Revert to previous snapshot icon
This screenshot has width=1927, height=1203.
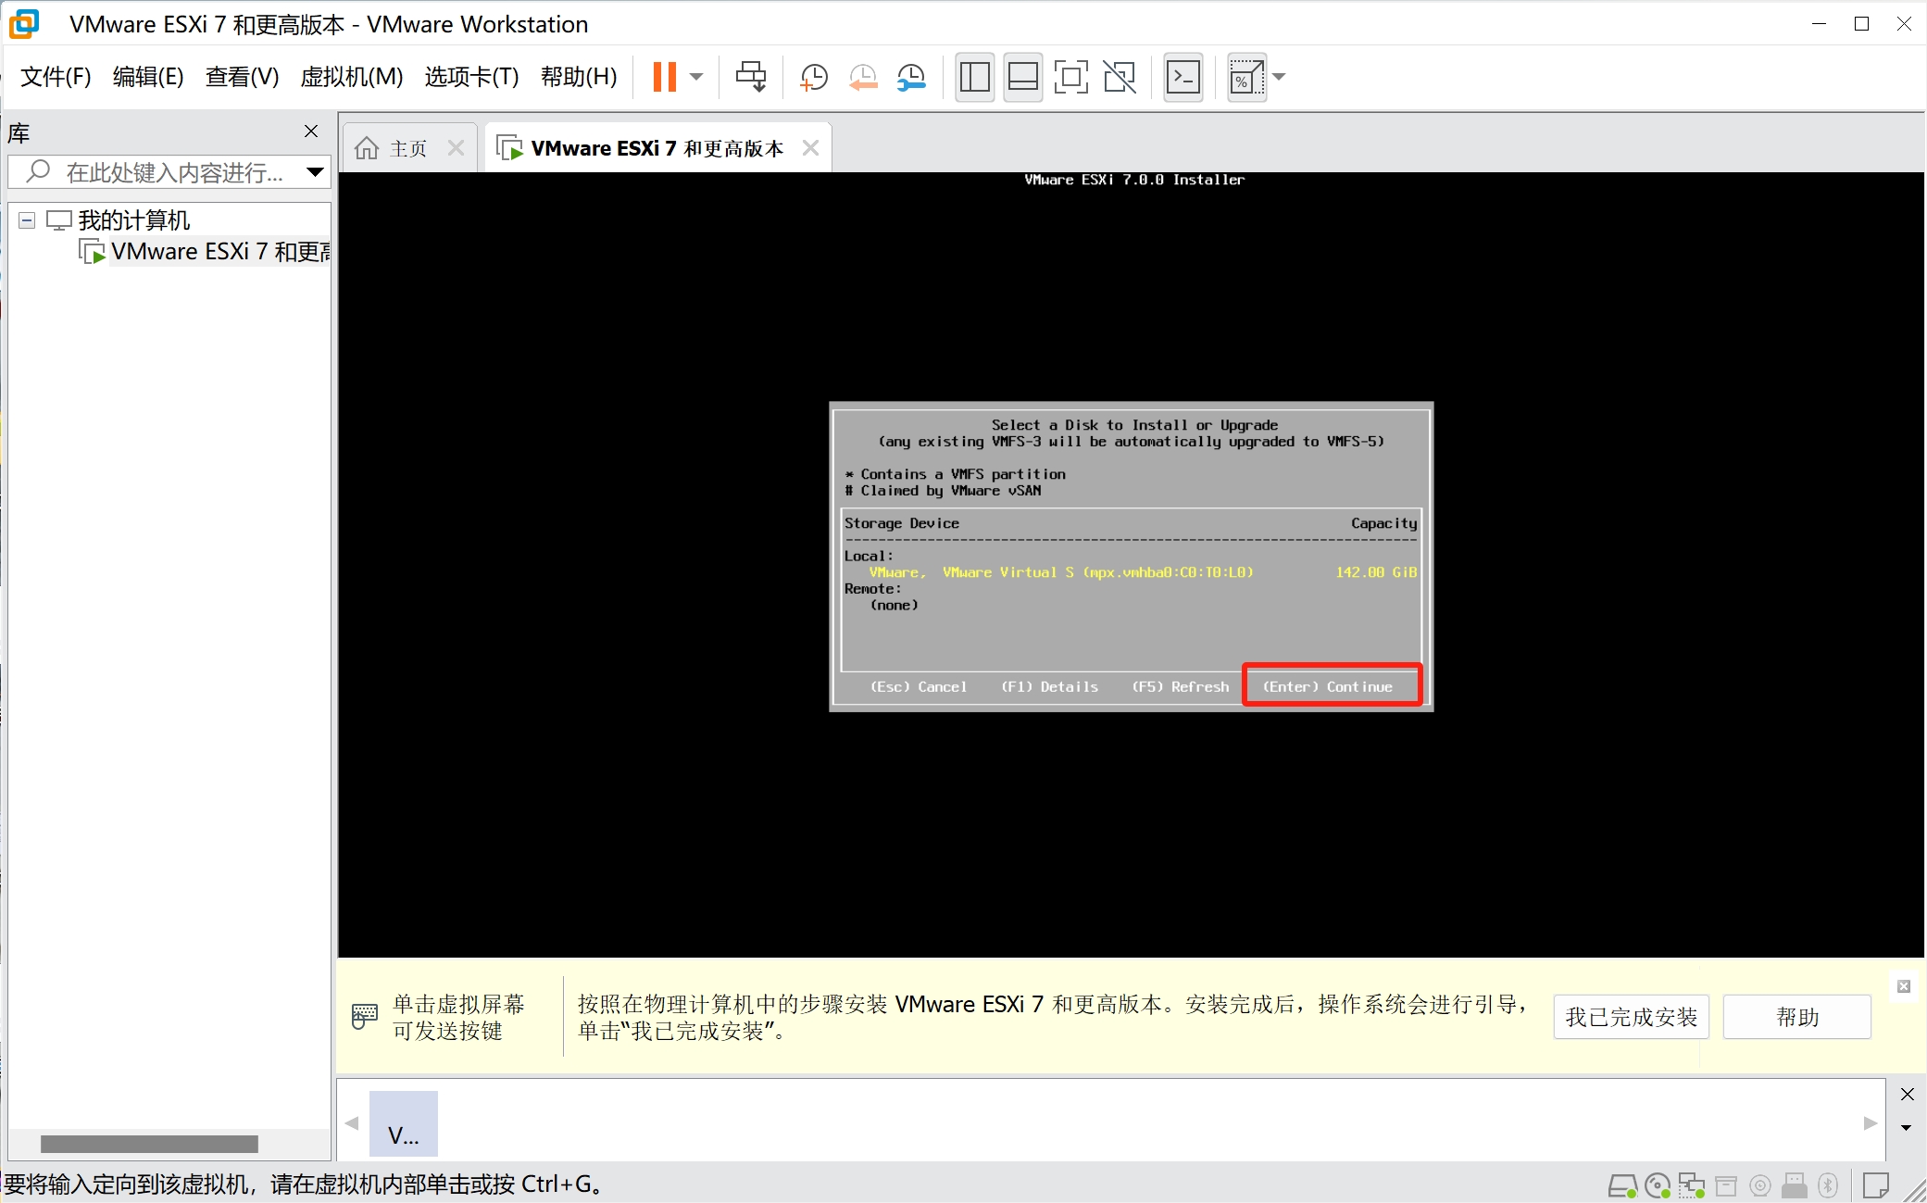[863, 77]
